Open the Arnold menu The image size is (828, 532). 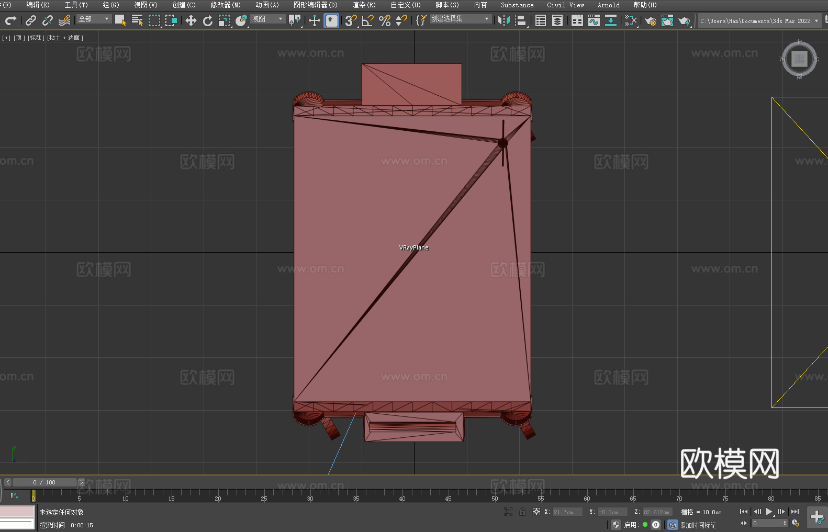[x=609, y=5]
